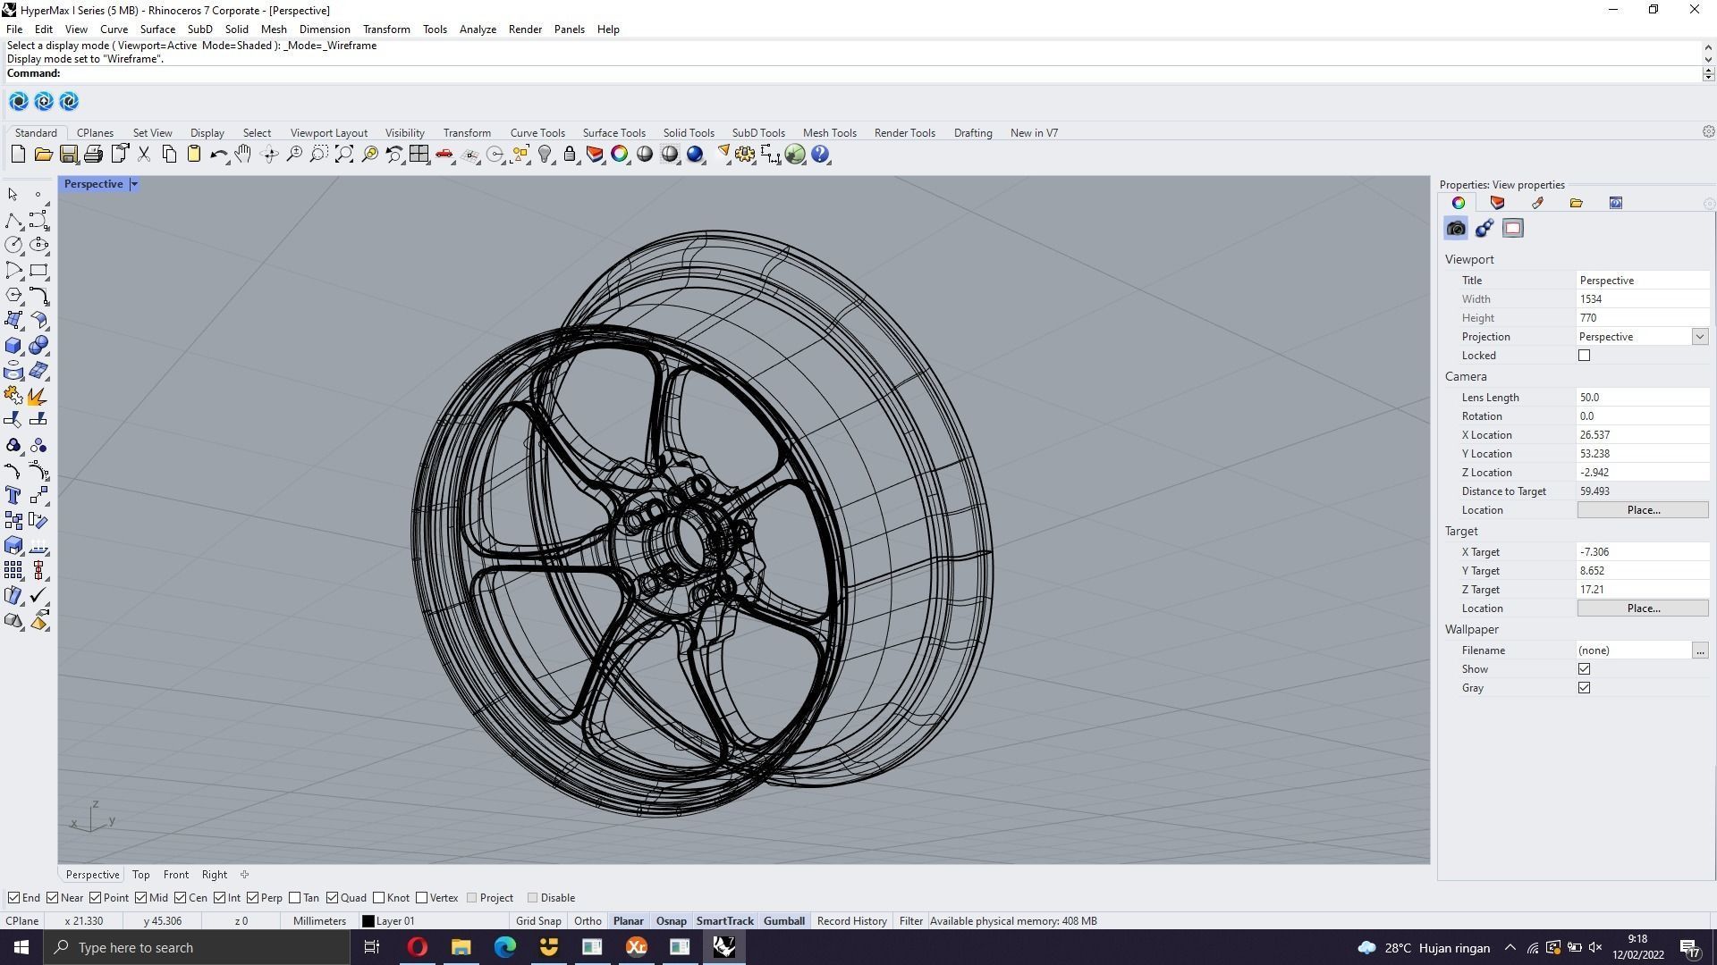Click the Print icon in toolbar
1717x965 pixels.
[x=93, y=155]
